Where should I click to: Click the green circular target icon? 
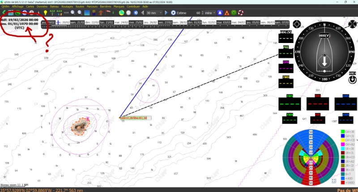(233, 13)
